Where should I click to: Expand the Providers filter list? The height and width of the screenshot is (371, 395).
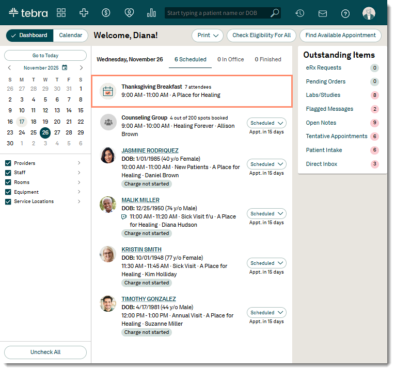click(x=79, y=163)
